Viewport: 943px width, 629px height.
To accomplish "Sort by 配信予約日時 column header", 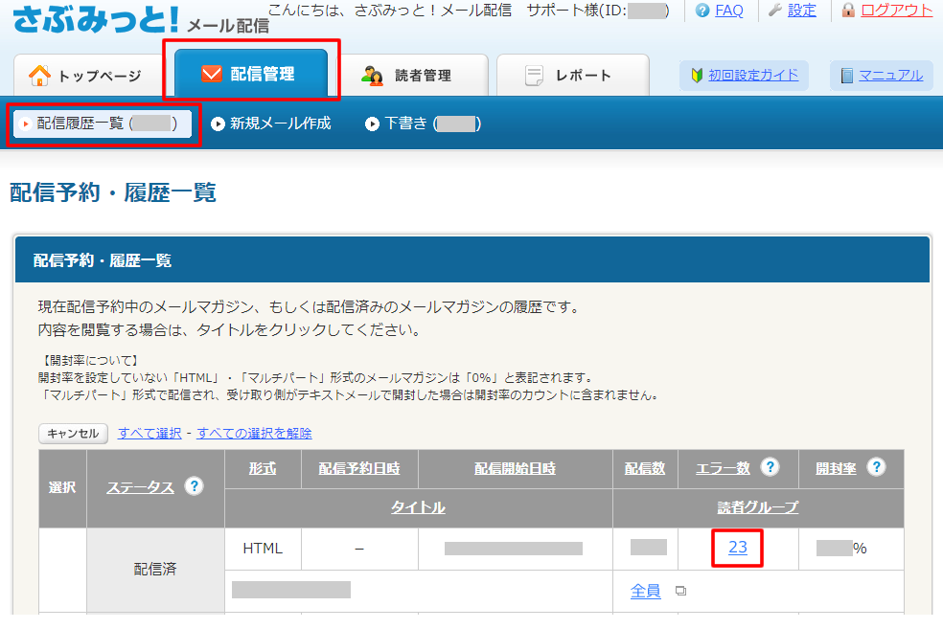I will coord(359,468).
